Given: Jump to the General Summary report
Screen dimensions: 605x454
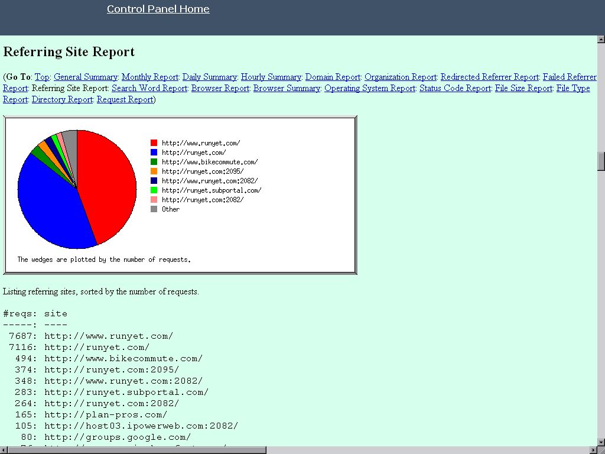Looking at the screenshot, I should tap(86, 77).
